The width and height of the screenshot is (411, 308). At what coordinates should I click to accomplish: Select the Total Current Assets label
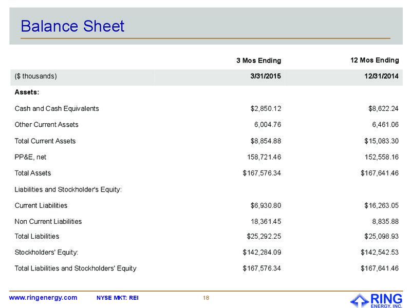[x=45, y=141]
